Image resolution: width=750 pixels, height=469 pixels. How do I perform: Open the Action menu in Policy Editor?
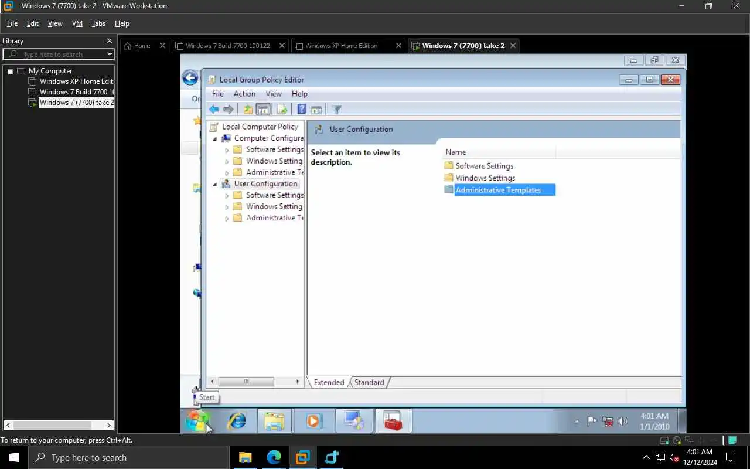tap(244, 94)
